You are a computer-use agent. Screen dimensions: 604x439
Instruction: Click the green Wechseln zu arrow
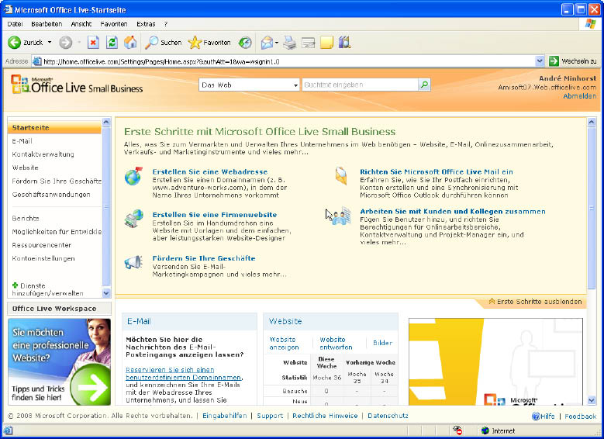coord(554,61)
